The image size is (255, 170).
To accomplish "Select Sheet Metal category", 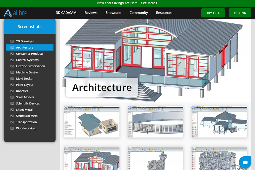I will point(29,110).
